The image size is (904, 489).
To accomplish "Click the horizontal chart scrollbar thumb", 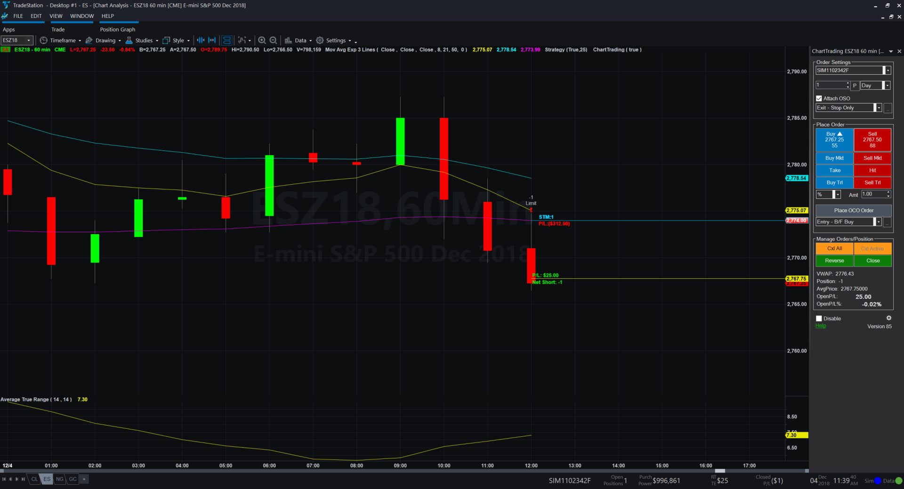I will coord(720,471).
